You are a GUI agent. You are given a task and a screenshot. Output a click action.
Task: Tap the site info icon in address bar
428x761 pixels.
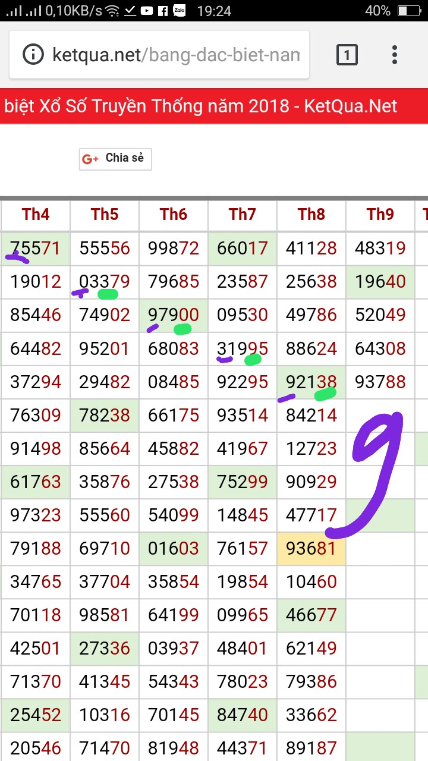coord(33,55)
